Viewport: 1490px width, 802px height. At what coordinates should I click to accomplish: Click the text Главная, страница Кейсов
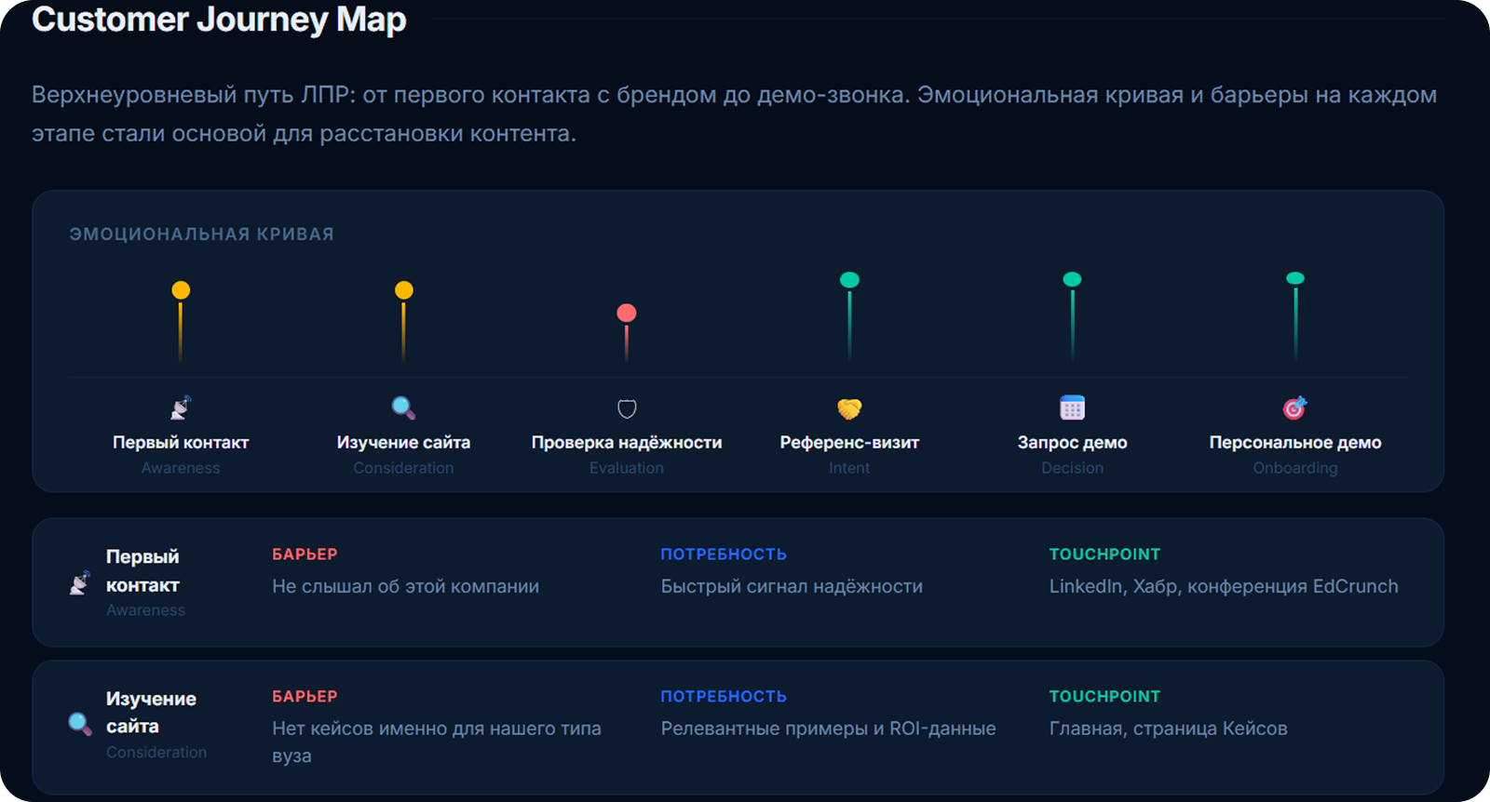click(1168, 728)
